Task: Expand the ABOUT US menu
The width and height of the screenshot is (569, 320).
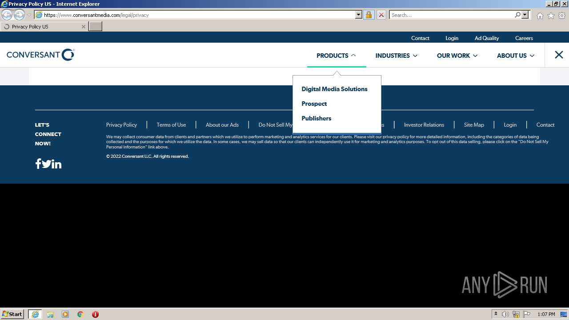Action: (515, 56)
